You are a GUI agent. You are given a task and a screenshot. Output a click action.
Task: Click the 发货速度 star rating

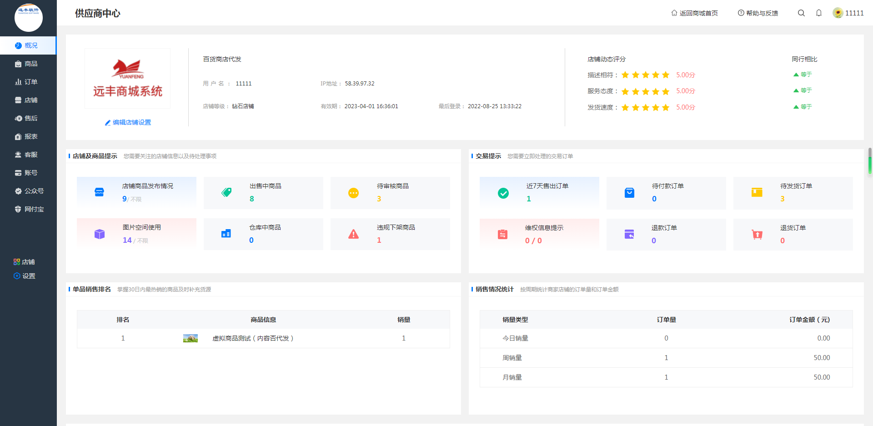click(646, 107)
